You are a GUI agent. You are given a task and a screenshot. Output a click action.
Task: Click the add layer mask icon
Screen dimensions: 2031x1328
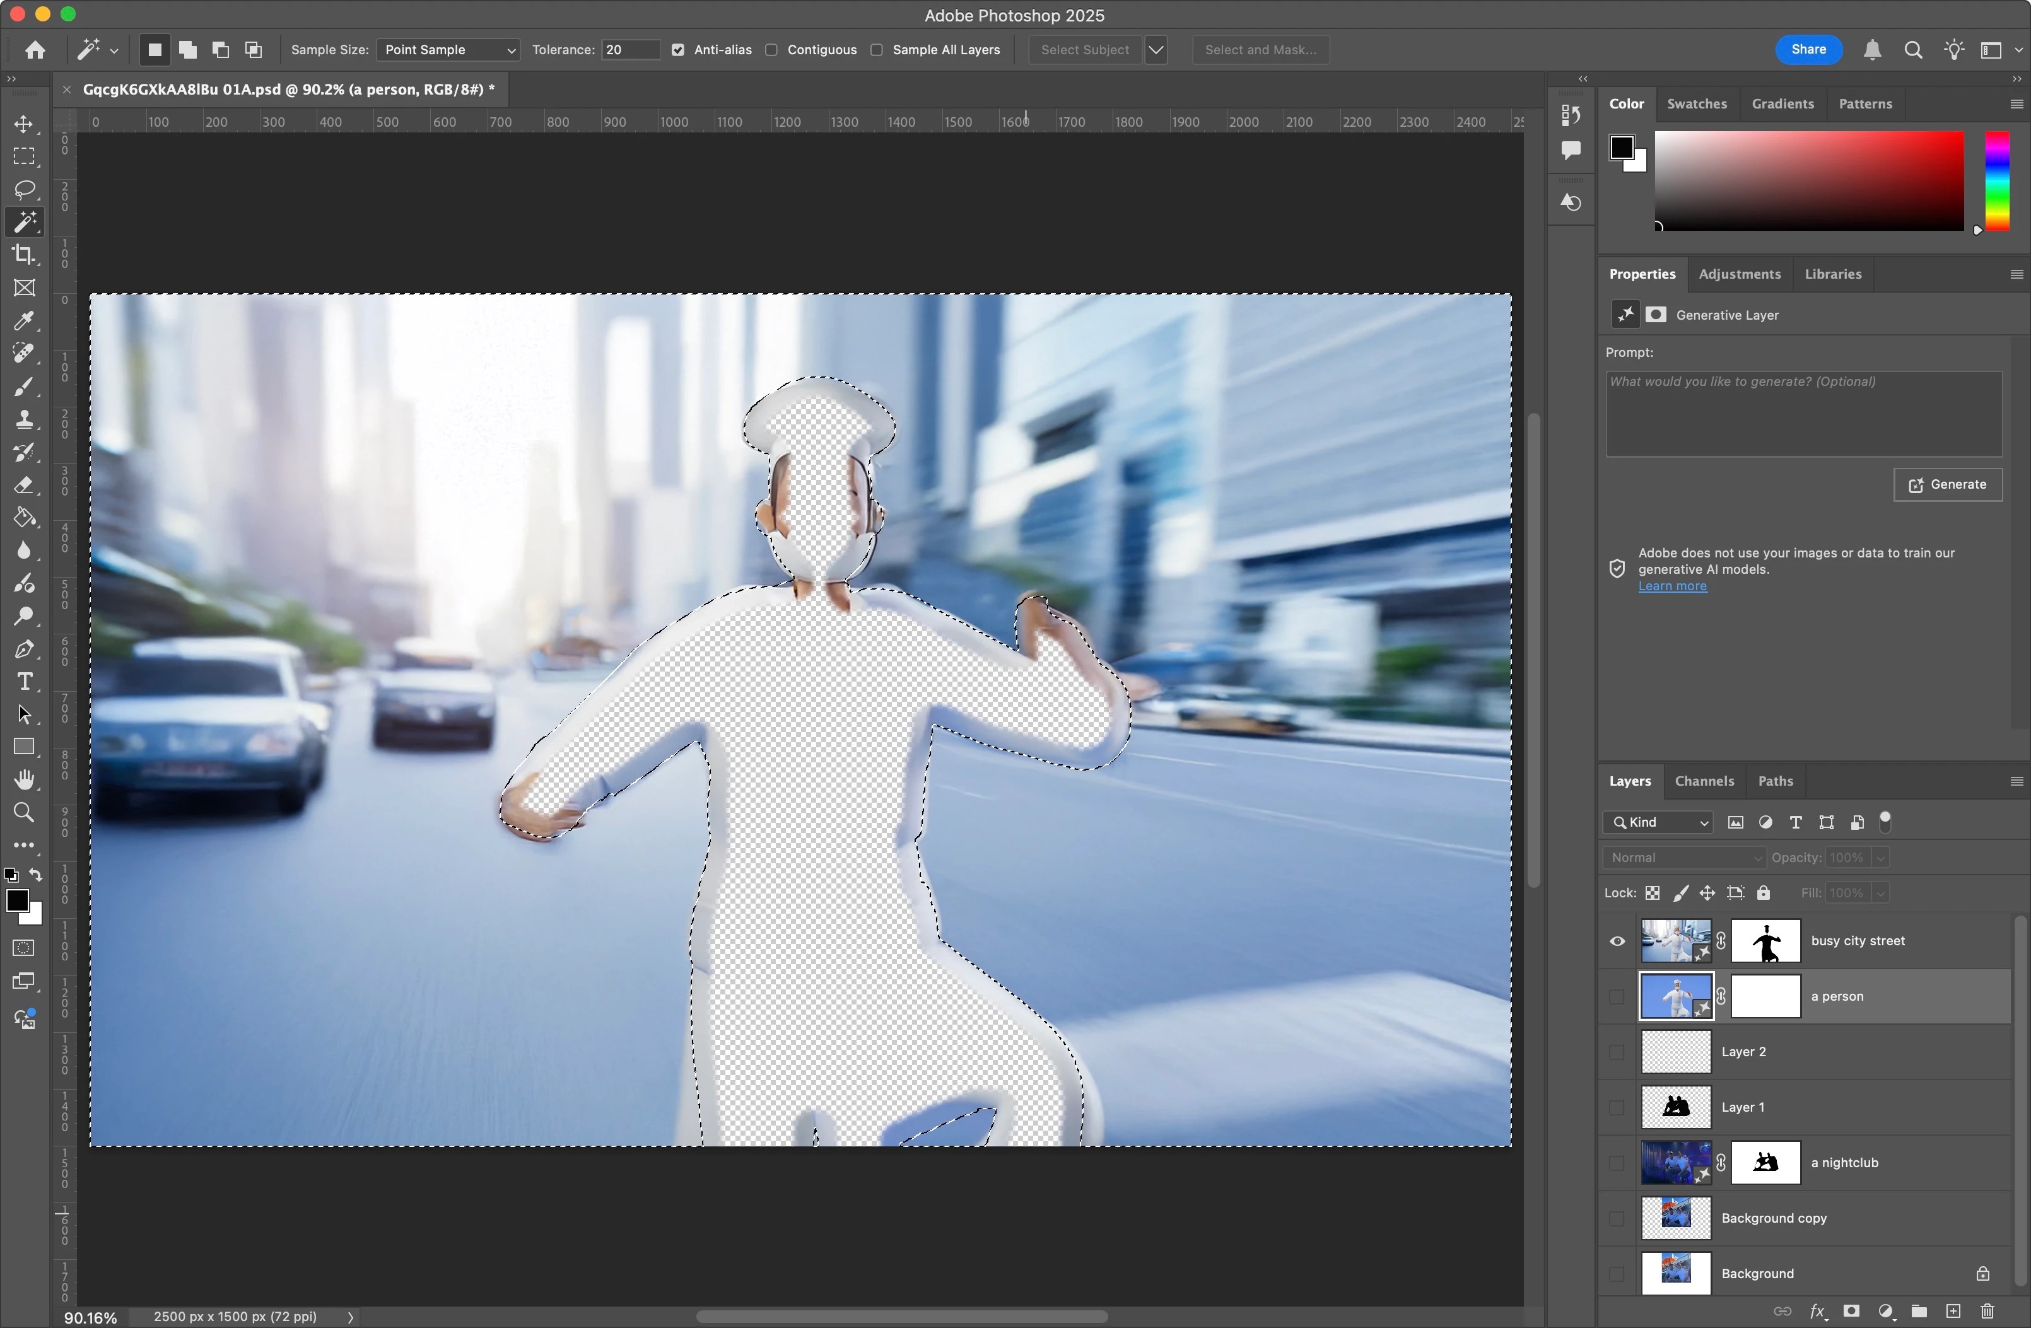(1851, 1311)
